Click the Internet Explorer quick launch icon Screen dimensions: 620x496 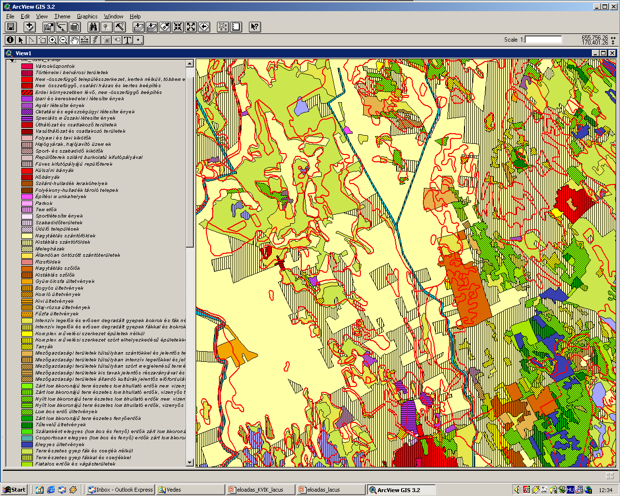click(x=51, y=490)
